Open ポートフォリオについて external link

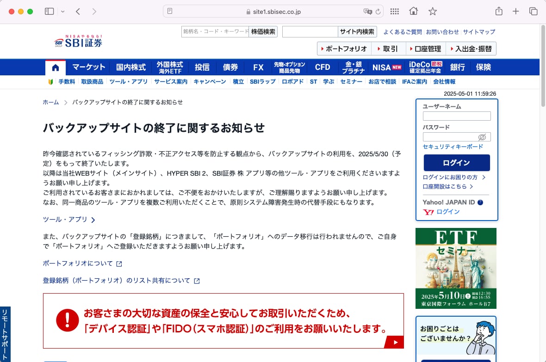click(82, 264)
